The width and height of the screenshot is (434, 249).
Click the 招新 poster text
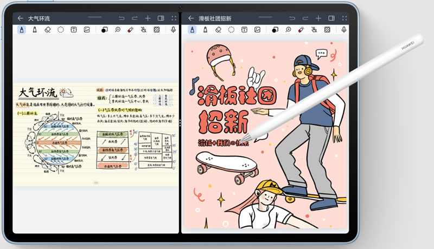tap(224, 121)
